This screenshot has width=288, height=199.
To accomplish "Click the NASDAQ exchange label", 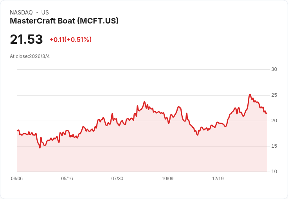I will 21,13.
